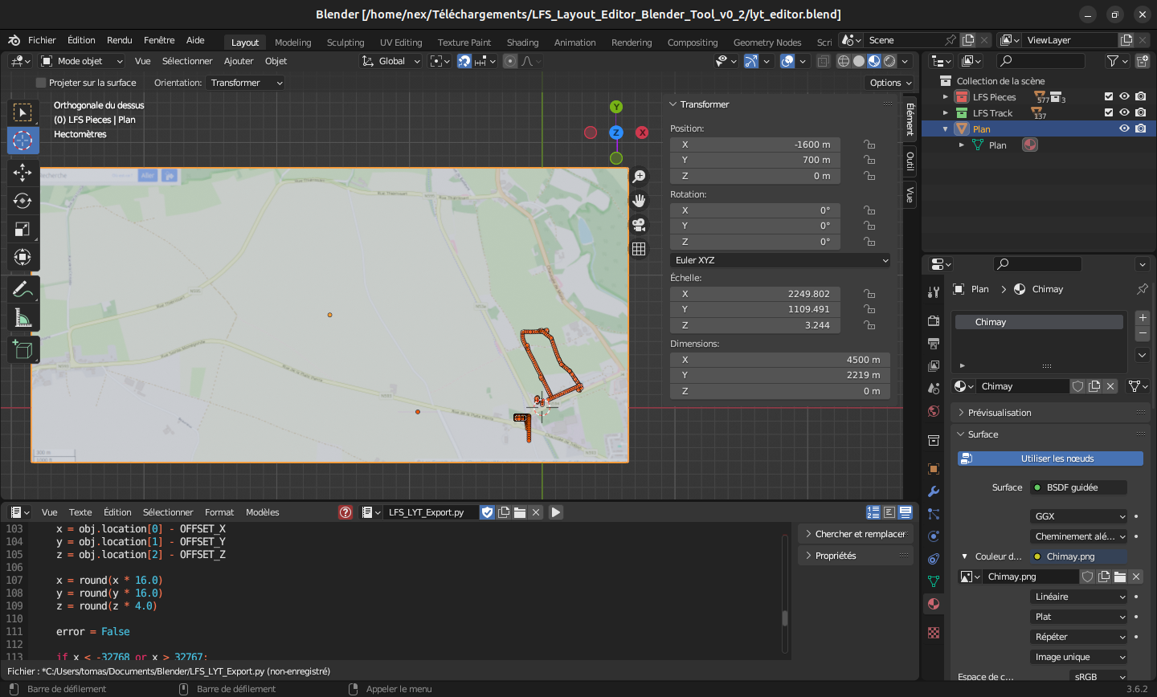
Task: Click the BSDF guidée surface shader button
Action: pos(1079,487)
